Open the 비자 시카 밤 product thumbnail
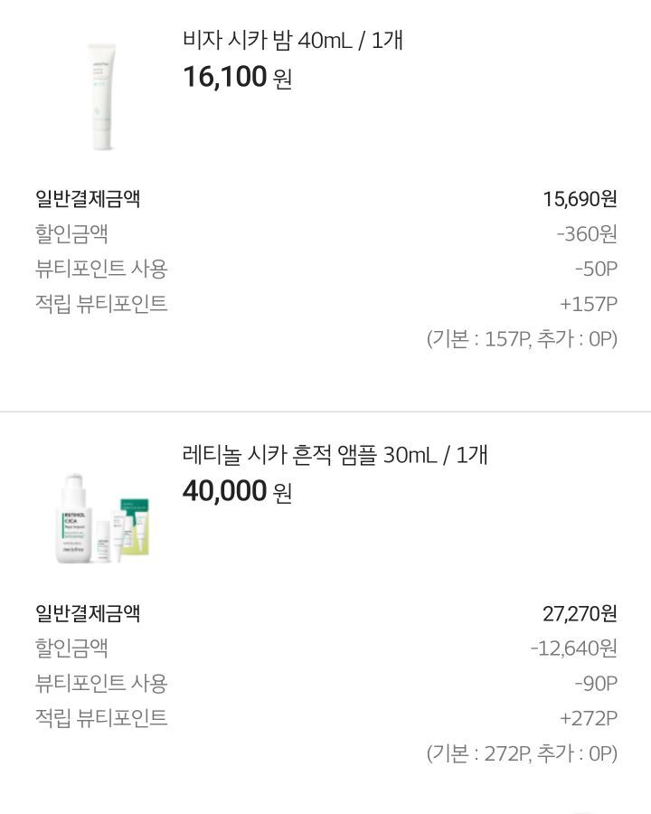The image size is (651, 814). pyautogui.click(x=101, y=96)
